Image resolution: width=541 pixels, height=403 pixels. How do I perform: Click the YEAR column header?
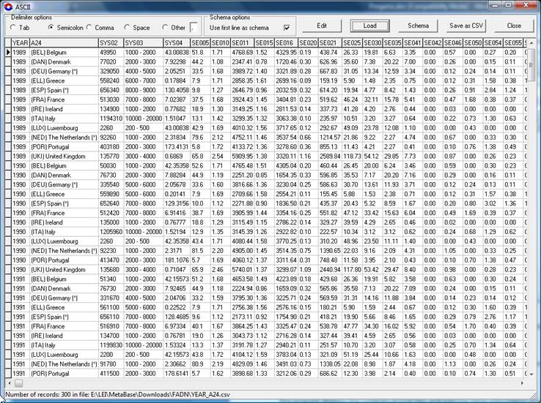19,44
